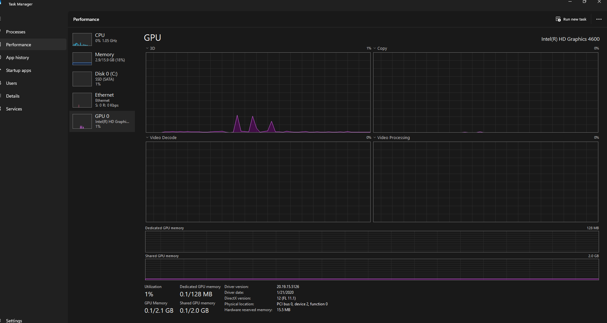Select the CPU usage thumbnail graph
This screenshot has height=323, width=607.
(82, 39)
